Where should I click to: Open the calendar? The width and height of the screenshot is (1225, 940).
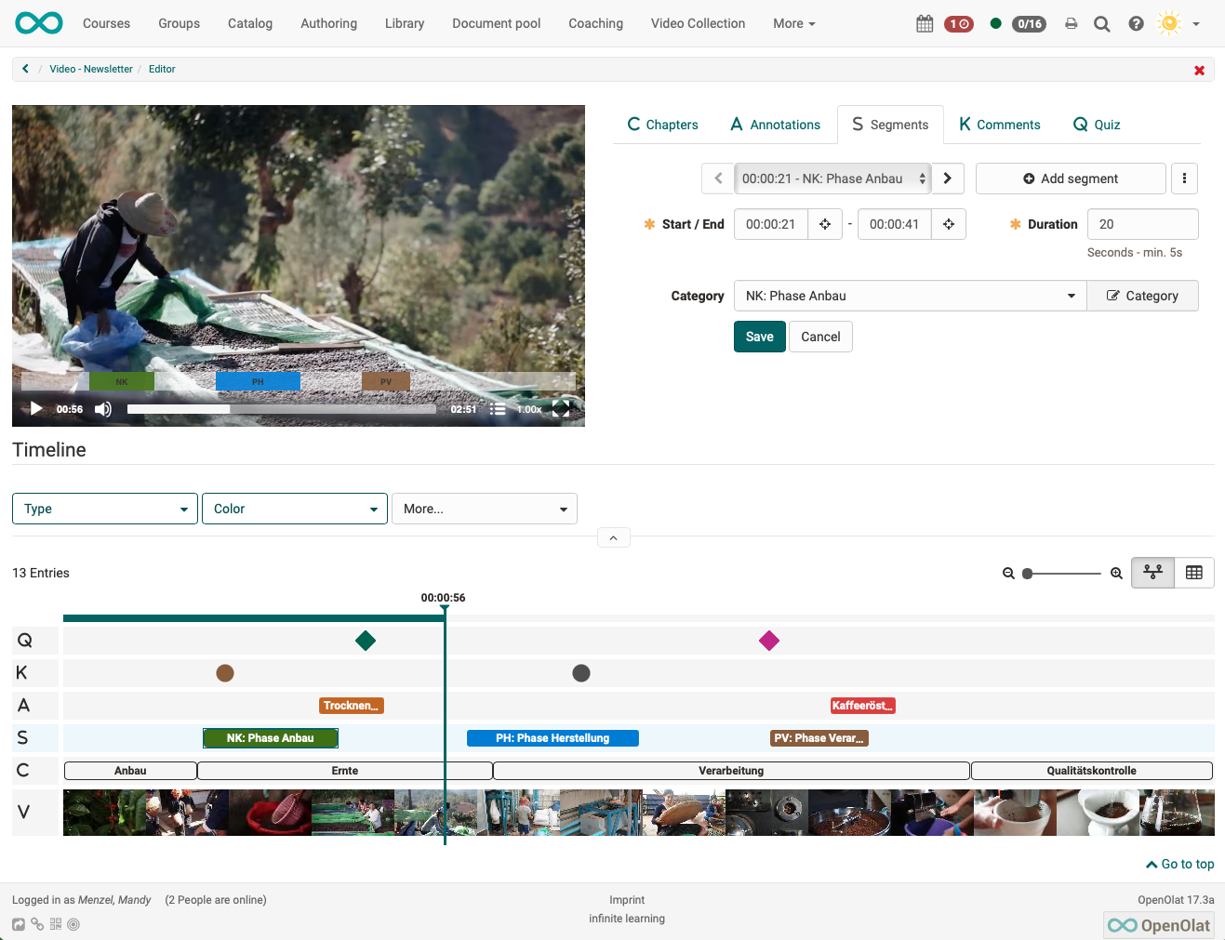[x=925, y=23]
